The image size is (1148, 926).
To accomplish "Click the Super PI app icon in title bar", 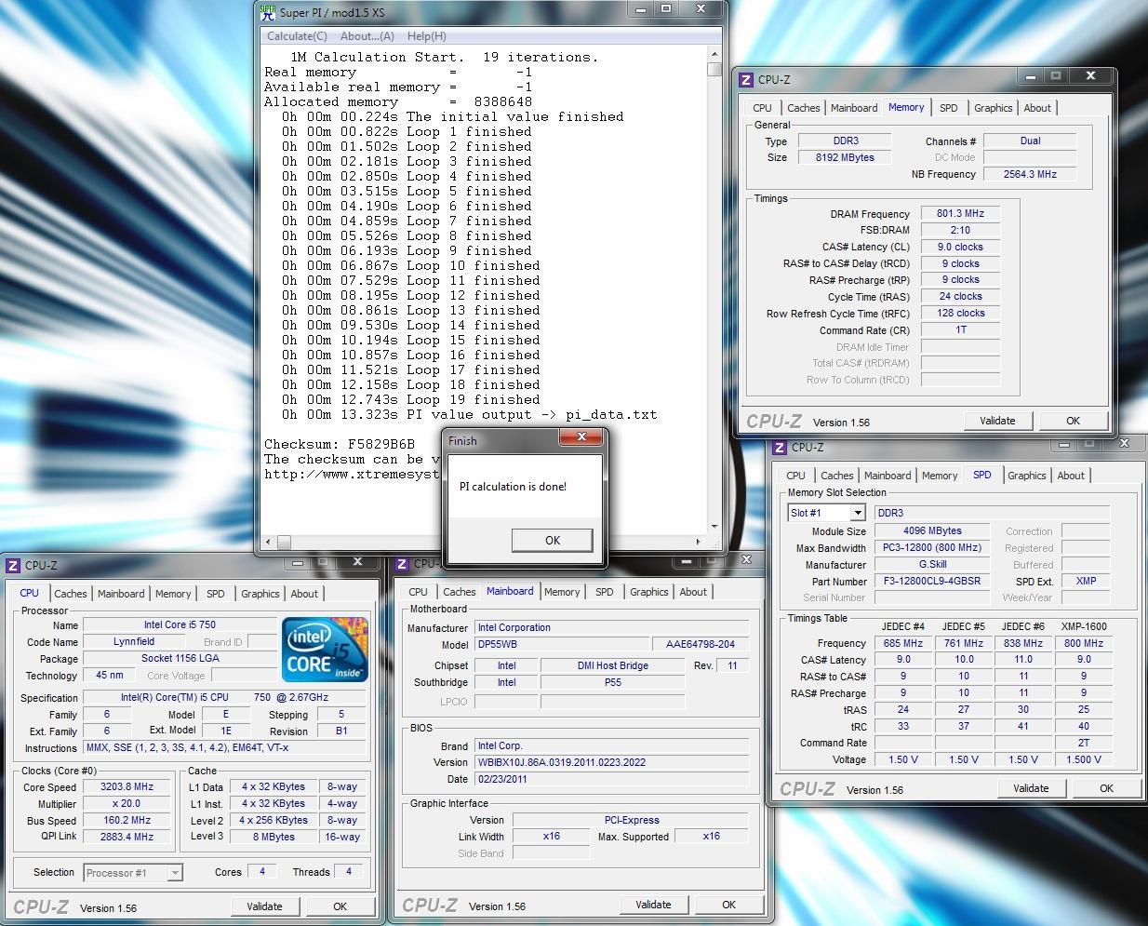I will [x=268, y=12].
